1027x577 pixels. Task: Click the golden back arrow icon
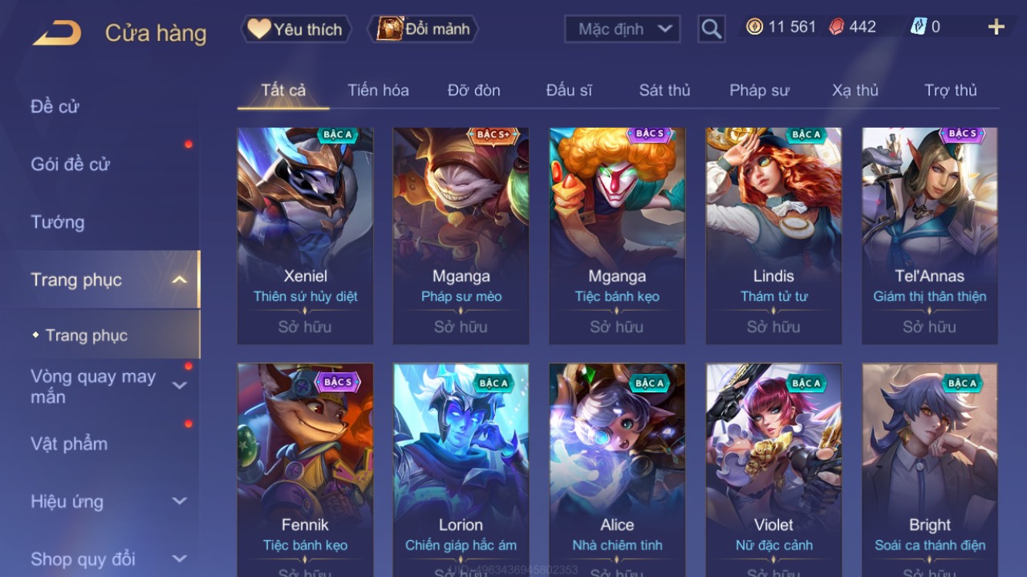[57, 33]
